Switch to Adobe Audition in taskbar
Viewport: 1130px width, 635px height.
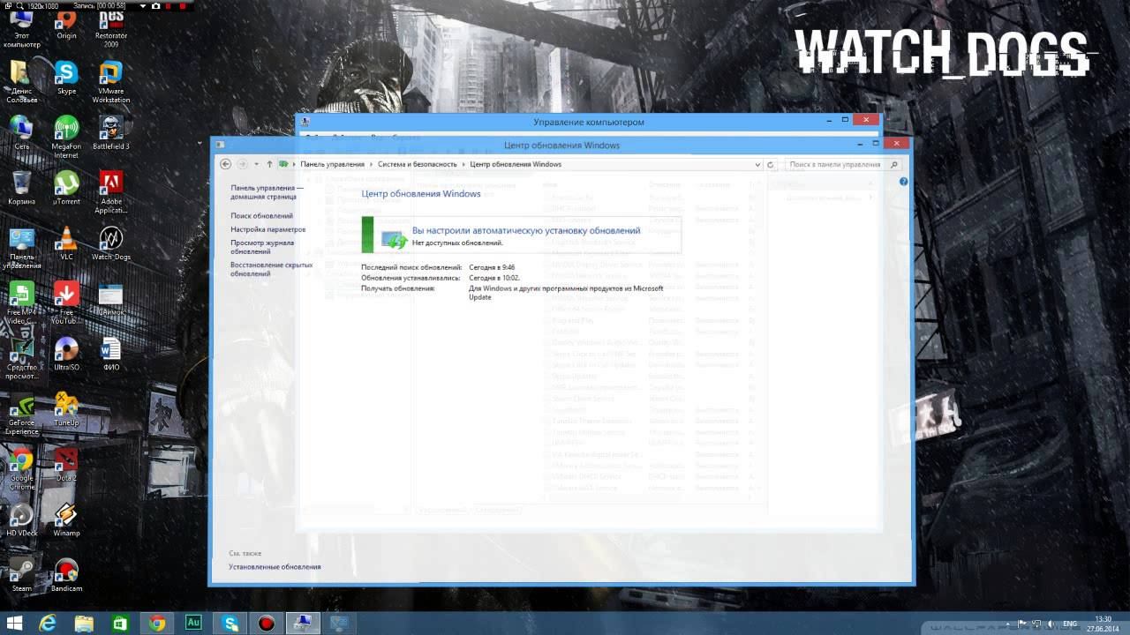click(193, 624)
